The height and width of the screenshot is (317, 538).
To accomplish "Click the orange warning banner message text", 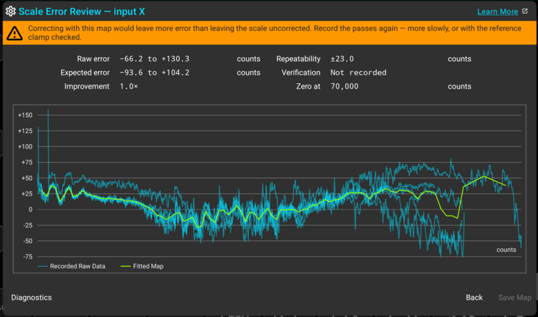I will (x=274, y=33).
